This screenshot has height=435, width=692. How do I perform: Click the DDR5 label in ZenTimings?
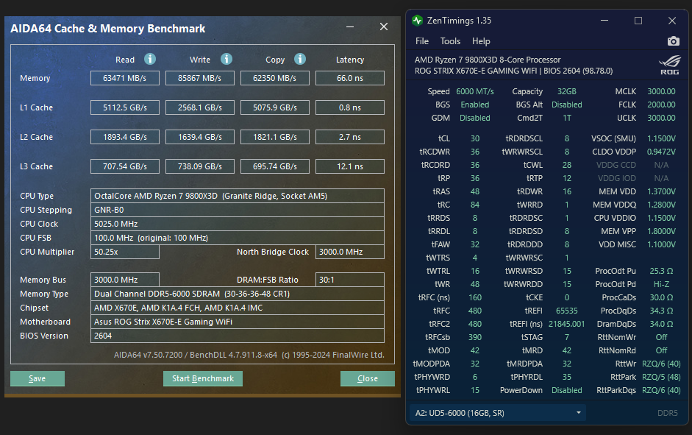667,413
